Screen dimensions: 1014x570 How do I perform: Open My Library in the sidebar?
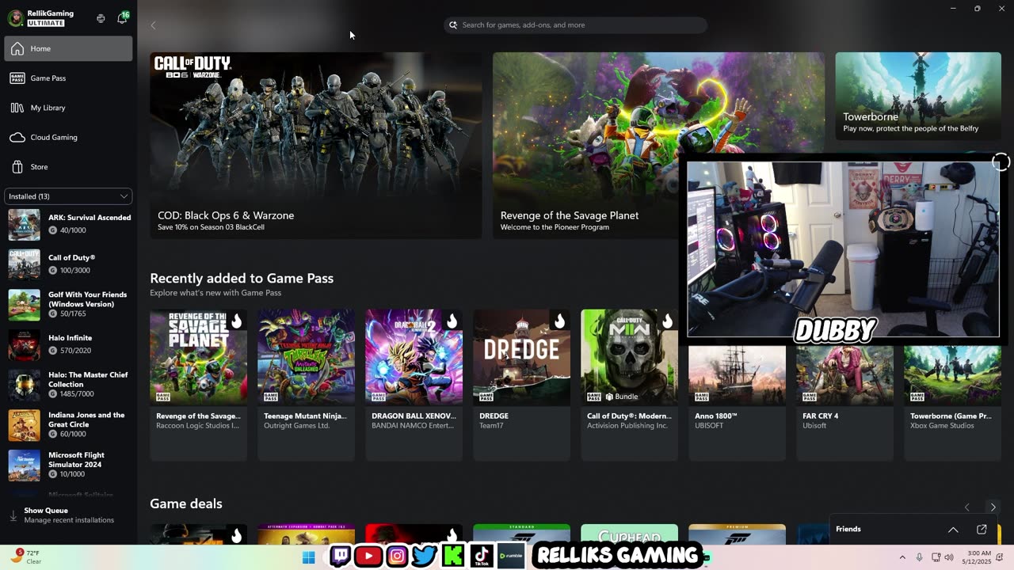(68, 108)
